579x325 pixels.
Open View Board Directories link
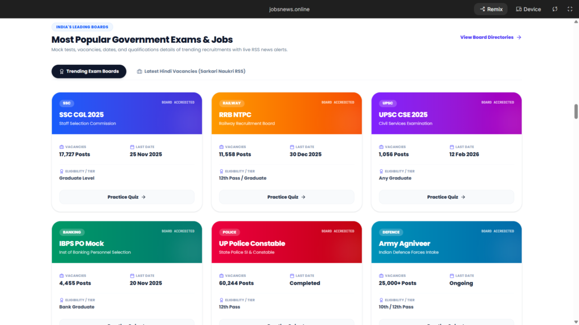click(487, 37)
